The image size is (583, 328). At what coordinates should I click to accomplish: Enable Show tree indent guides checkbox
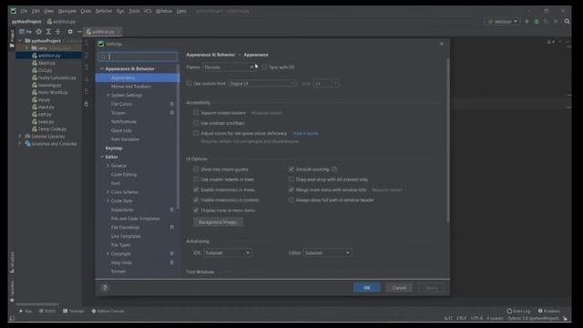pyautogui.click(x=196, y=169)
